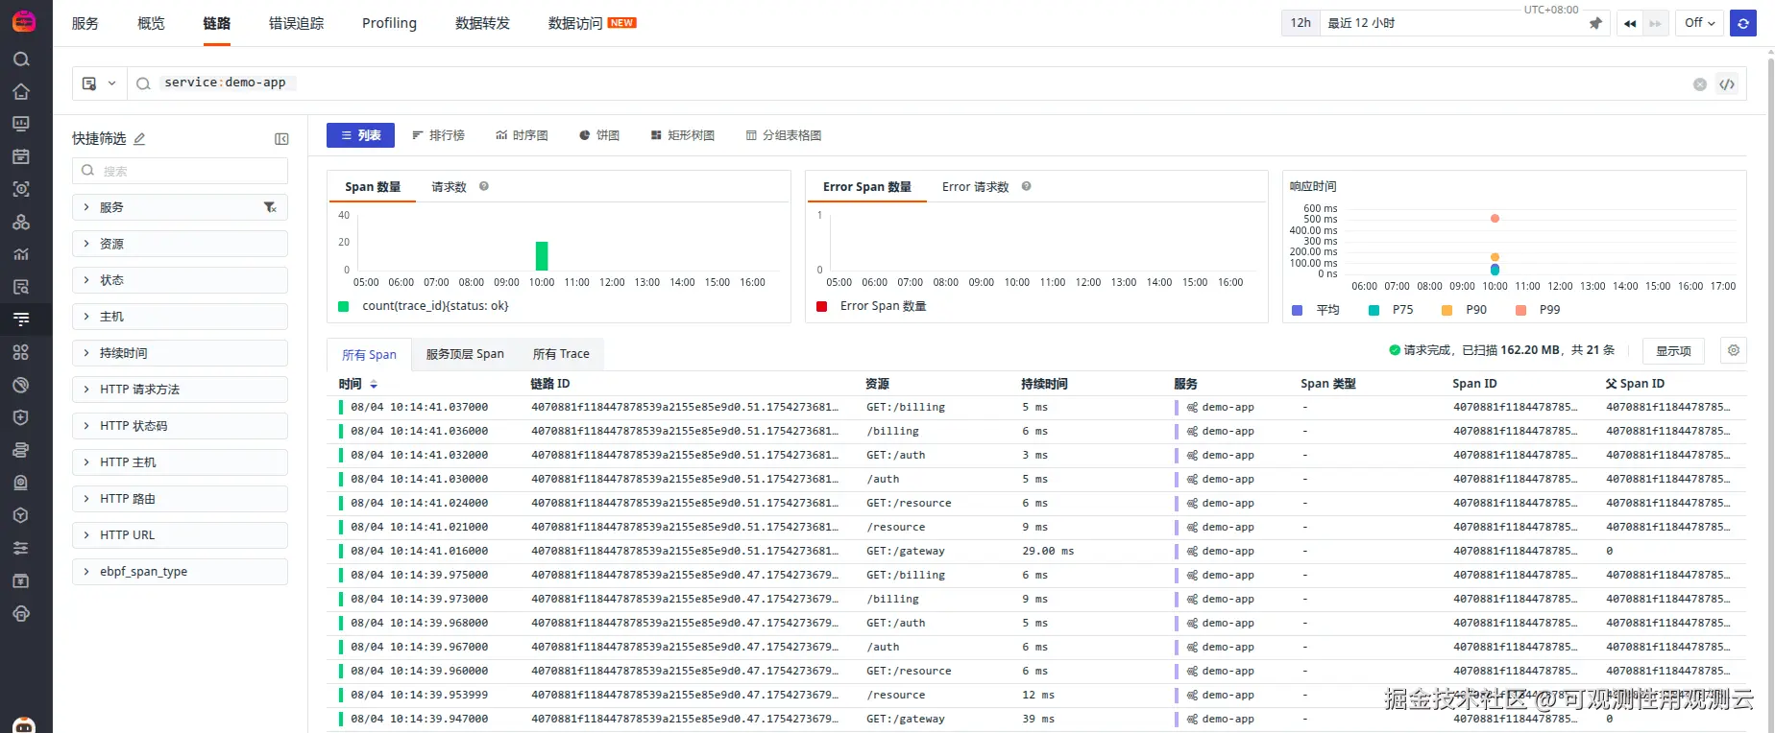Open the search mode selector dropdown
1775x733 pixels.
99,83
